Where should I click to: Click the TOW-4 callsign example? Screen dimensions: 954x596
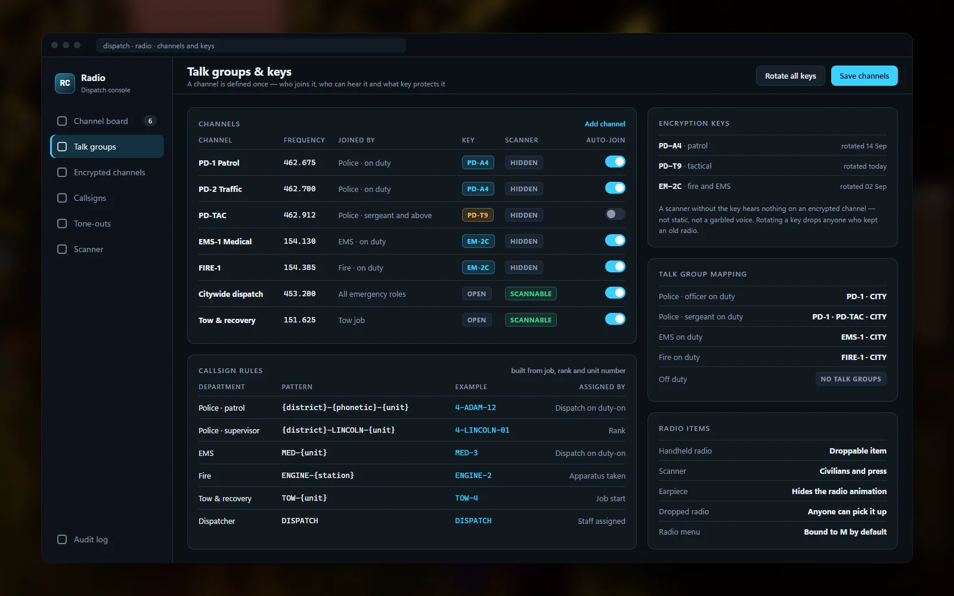(466, 498)
